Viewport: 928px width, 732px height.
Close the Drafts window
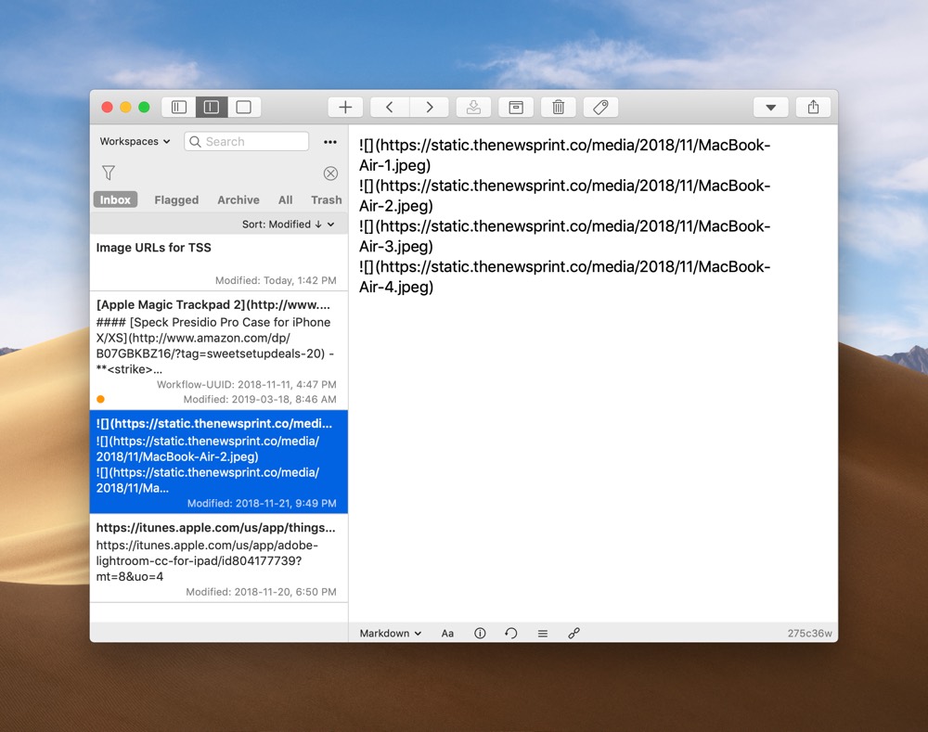click(x=107, y=107)
